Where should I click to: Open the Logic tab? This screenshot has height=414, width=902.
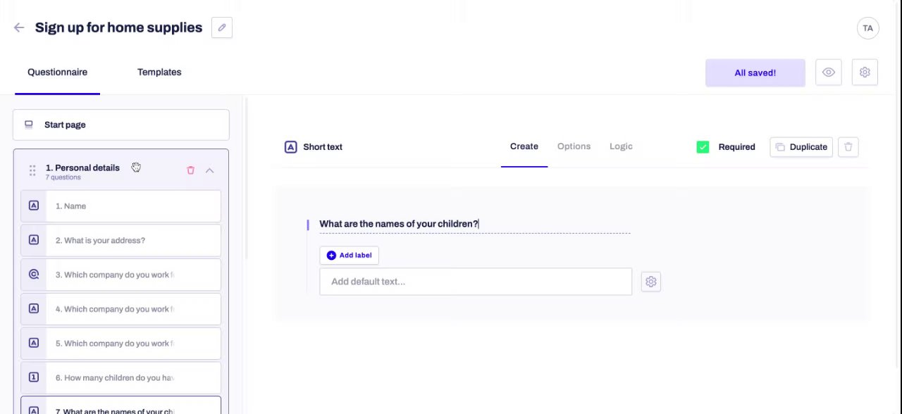(x=621, y=146)
